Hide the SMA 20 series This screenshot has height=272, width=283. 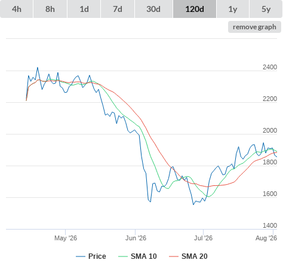pos(195,256)
